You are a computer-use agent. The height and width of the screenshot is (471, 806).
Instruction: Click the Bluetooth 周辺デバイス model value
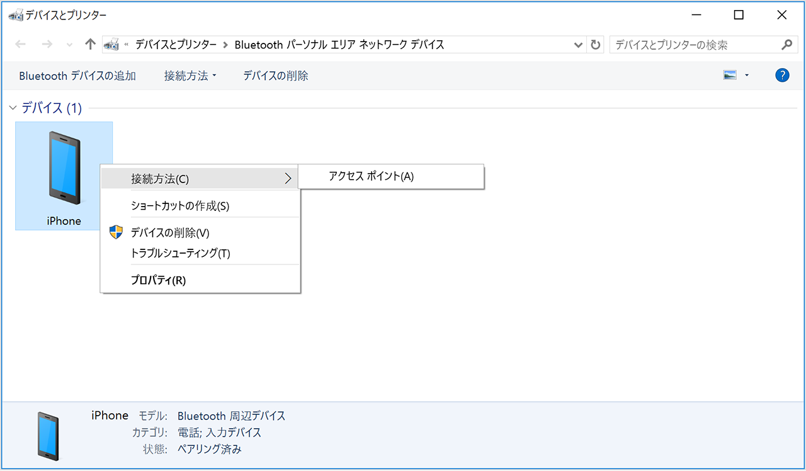coord(232,416)
